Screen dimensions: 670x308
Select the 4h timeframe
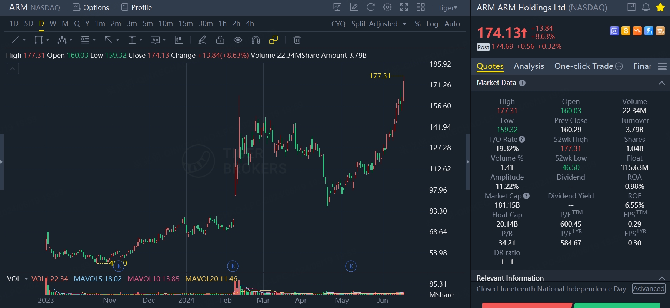click(250, 24)
